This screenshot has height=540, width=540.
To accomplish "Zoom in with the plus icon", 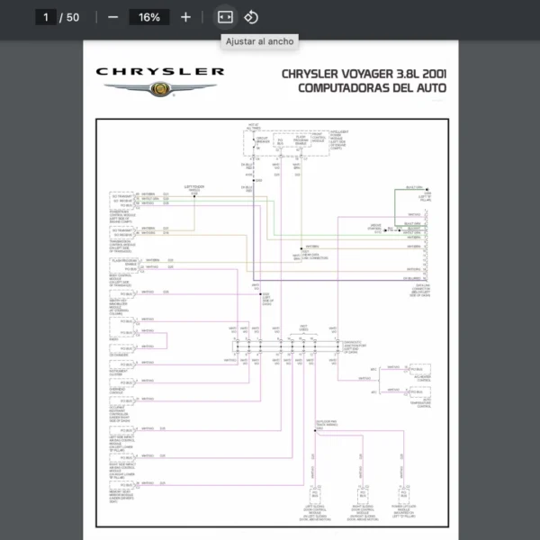I will (x=185, y=17).
